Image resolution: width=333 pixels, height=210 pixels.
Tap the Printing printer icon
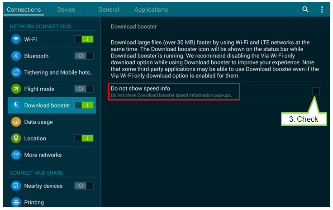pyautogui.click(x=16, y=202)
